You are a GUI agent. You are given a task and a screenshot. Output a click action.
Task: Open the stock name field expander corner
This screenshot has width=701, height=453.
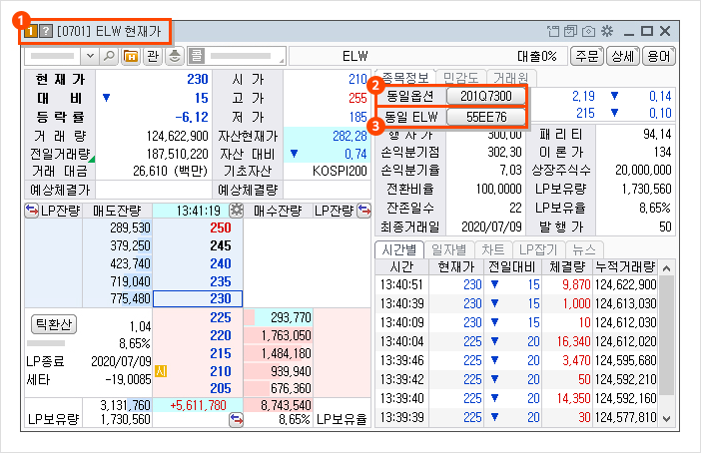[x=282, y=61]
